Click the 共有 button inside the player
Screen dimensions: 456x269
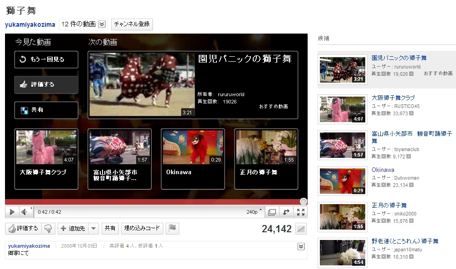[46, 110]
